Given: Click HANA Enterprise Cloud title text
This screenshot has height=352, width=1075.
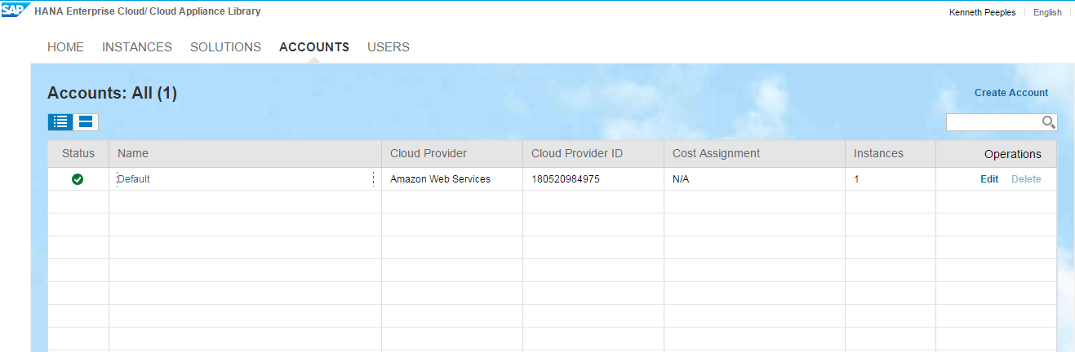Looking at the screenshot, I should click(x=148, y=12).
